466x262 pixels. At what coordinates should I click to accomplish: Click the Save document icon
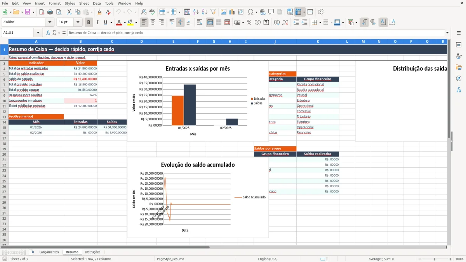(x=28, y=12)
